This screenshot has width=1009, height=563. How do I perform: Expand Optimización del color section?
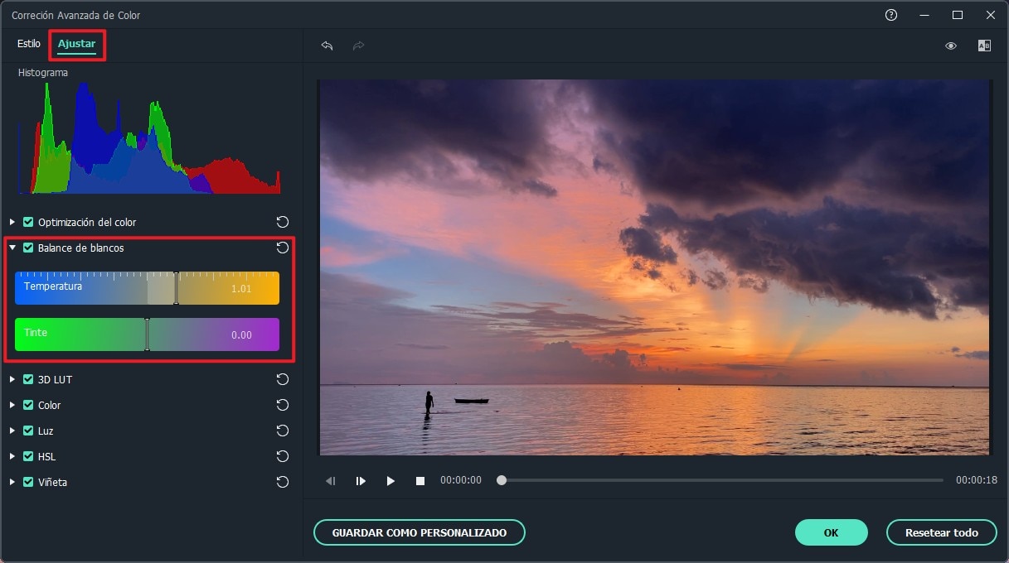[x=12, y=222]
